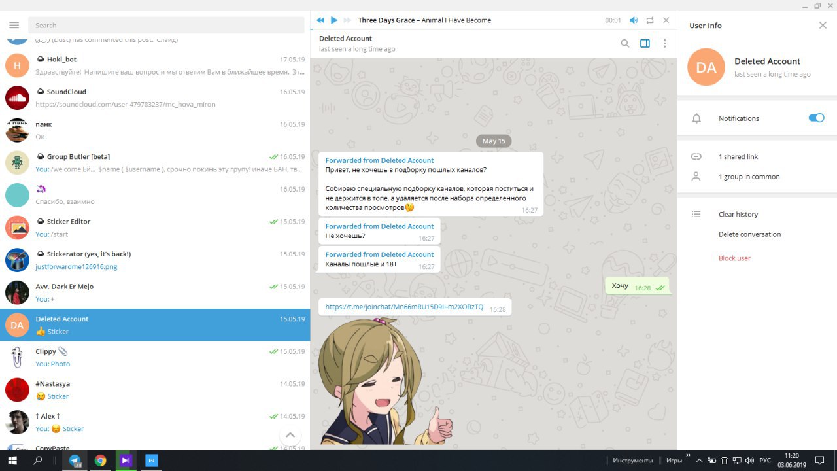Open the SoundCloud chat

click(155, 98)
